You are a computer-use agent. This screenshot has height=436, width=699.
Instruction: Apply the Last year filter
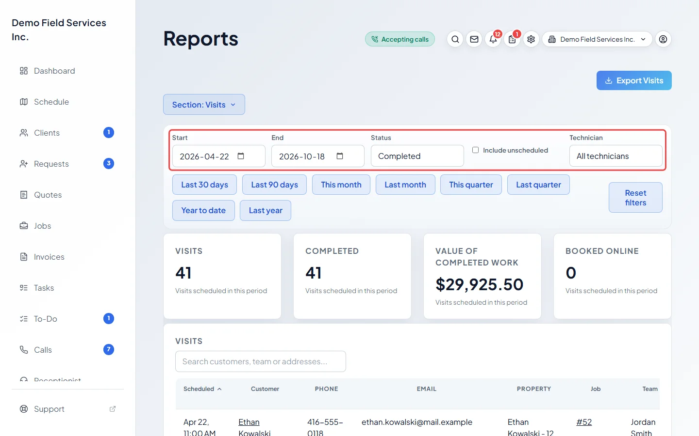pos(266,210)
